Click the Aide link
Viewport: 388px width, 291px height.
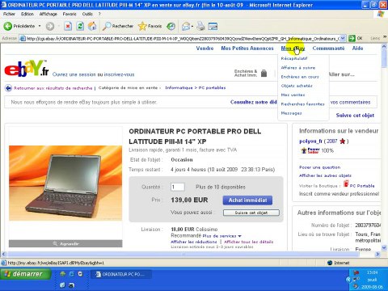[x=357, y=48]
